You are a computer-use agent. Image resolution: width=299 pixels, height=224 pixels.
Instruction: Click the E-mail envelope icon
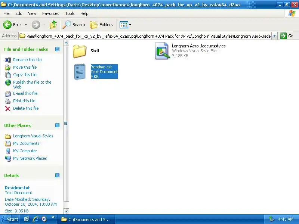[8, 94]
